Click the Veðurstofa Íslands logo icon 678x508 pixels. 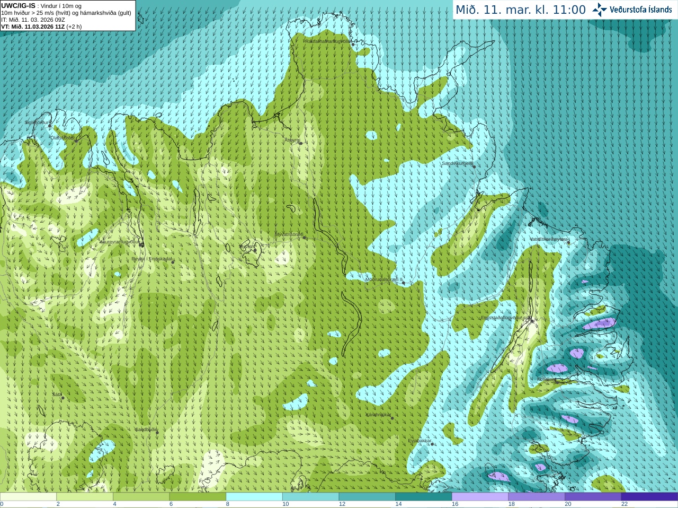point(600,10)
